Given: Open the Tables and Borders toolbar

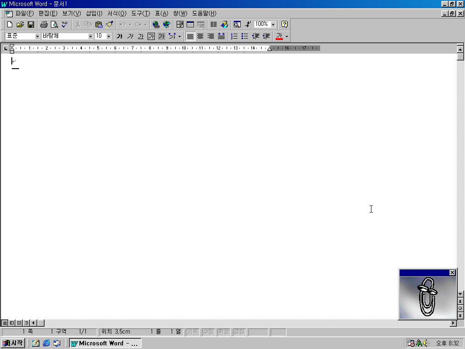Looking at the screenshot, I should (180, 25).
